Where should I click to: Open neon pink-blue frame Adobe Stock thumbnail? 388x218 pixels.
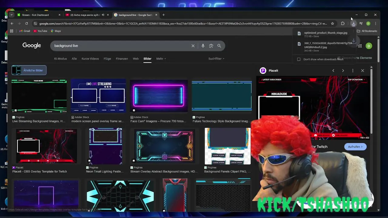pos(159,96)
